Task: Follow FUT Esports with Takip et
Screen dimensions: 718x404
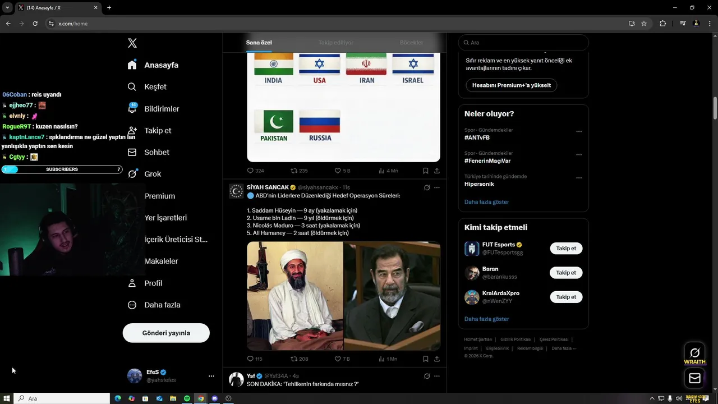Action: click(566, 248)
